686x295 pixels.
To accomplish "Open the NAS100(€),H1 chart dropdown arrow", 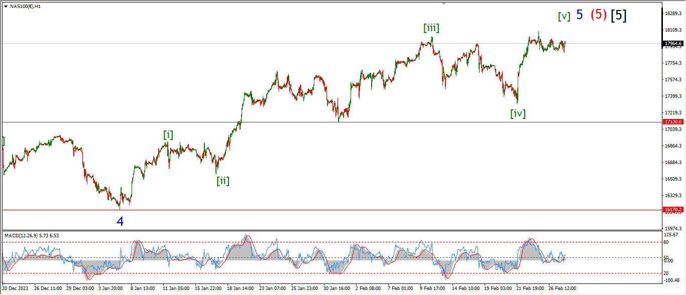I will click(6, 6).
